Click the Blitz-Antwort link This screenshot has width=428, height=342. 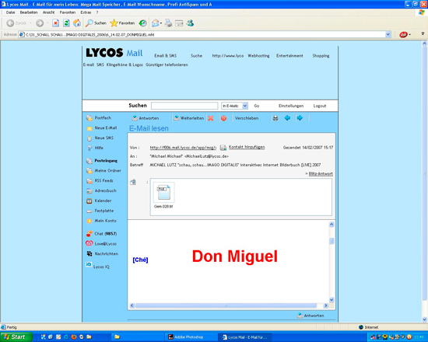pos(321,174)
